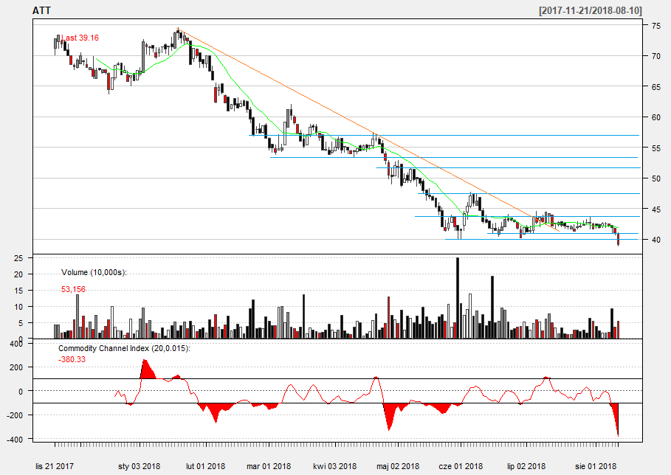The height and width of the screenshot is (475, 671).
Task: Click the 'lis 21 2017' date axis label
Action: coord(55,466)
